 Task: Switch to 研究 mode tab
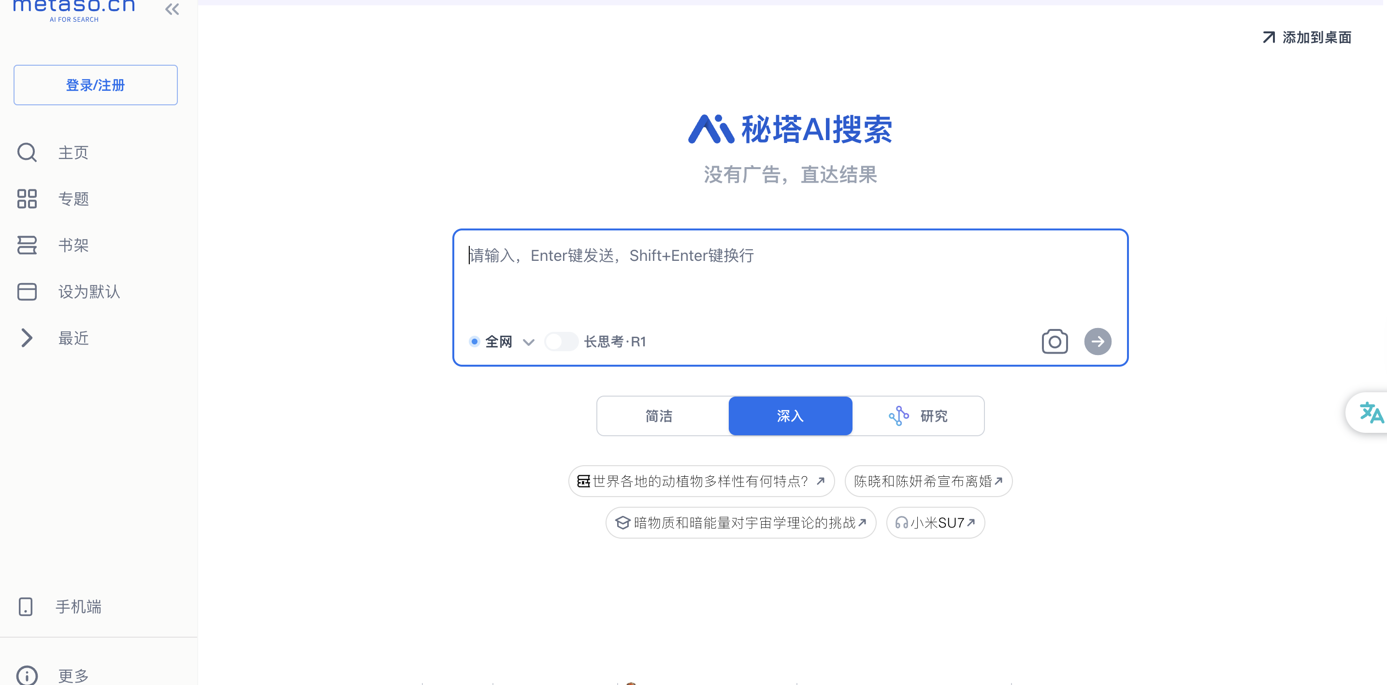918,416
